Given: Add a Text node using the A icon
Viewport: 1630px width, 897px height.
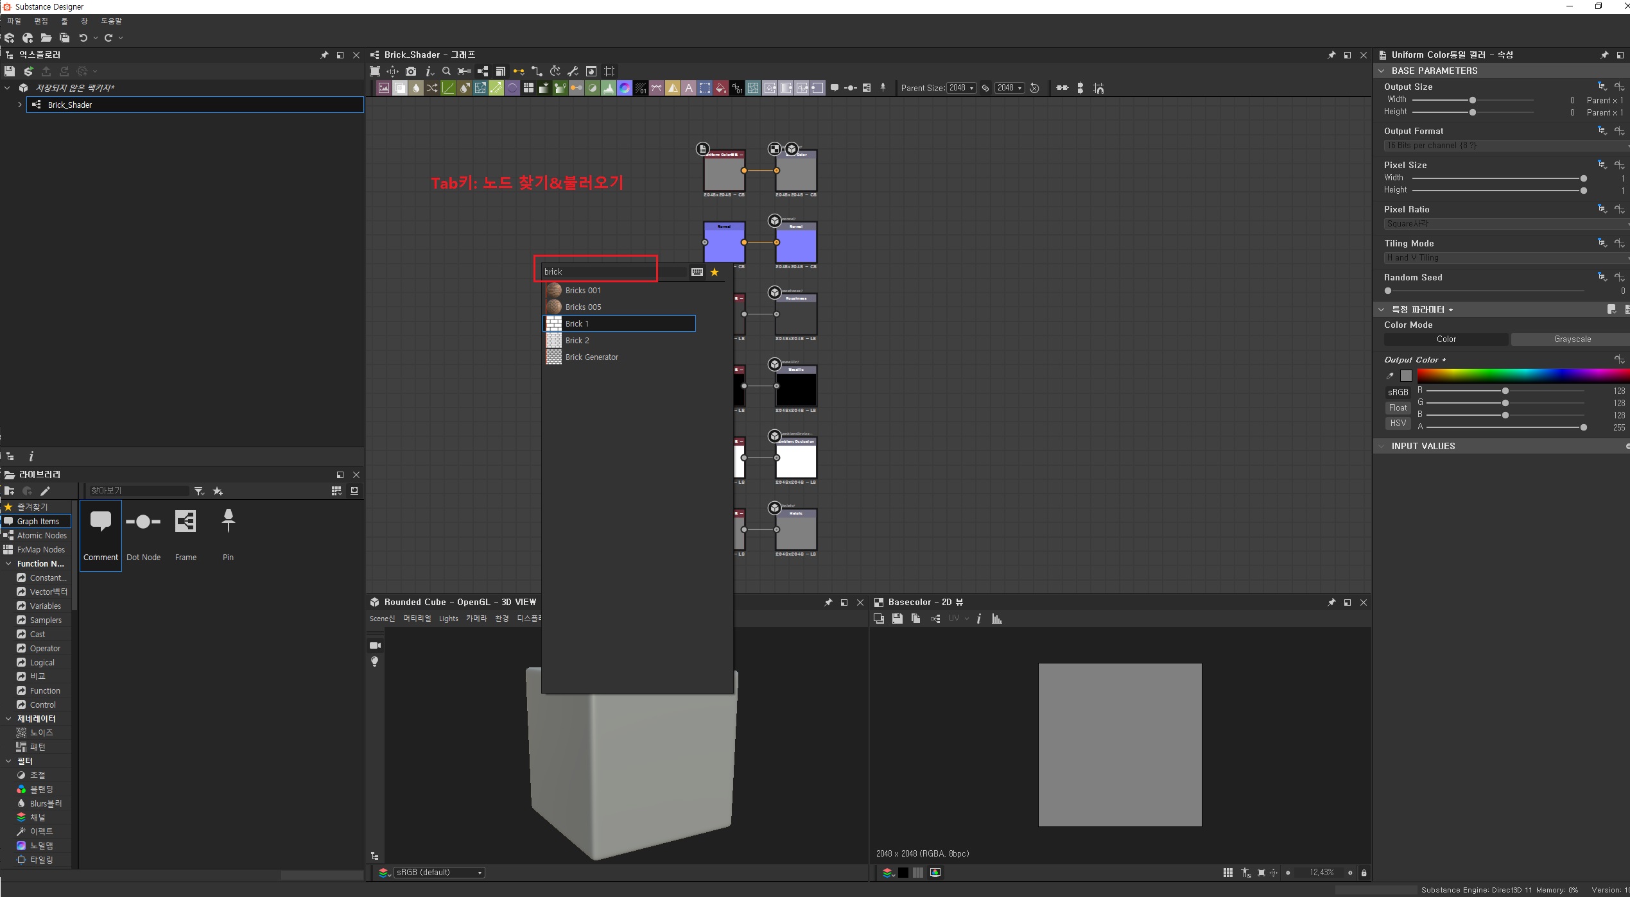Looking at the screenshot, I should pyautogui.click(x=689, y=89).
